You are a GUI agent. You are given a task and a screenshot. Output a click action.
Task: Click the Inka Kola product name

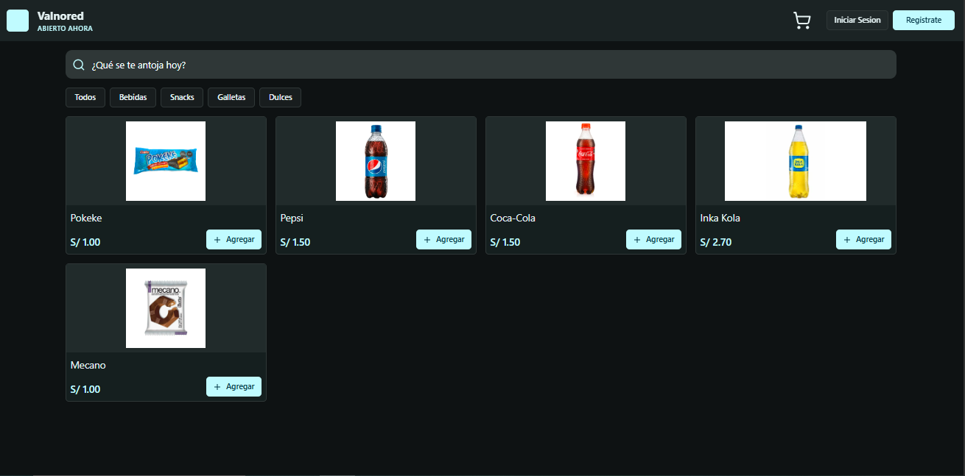click(720, 219)
